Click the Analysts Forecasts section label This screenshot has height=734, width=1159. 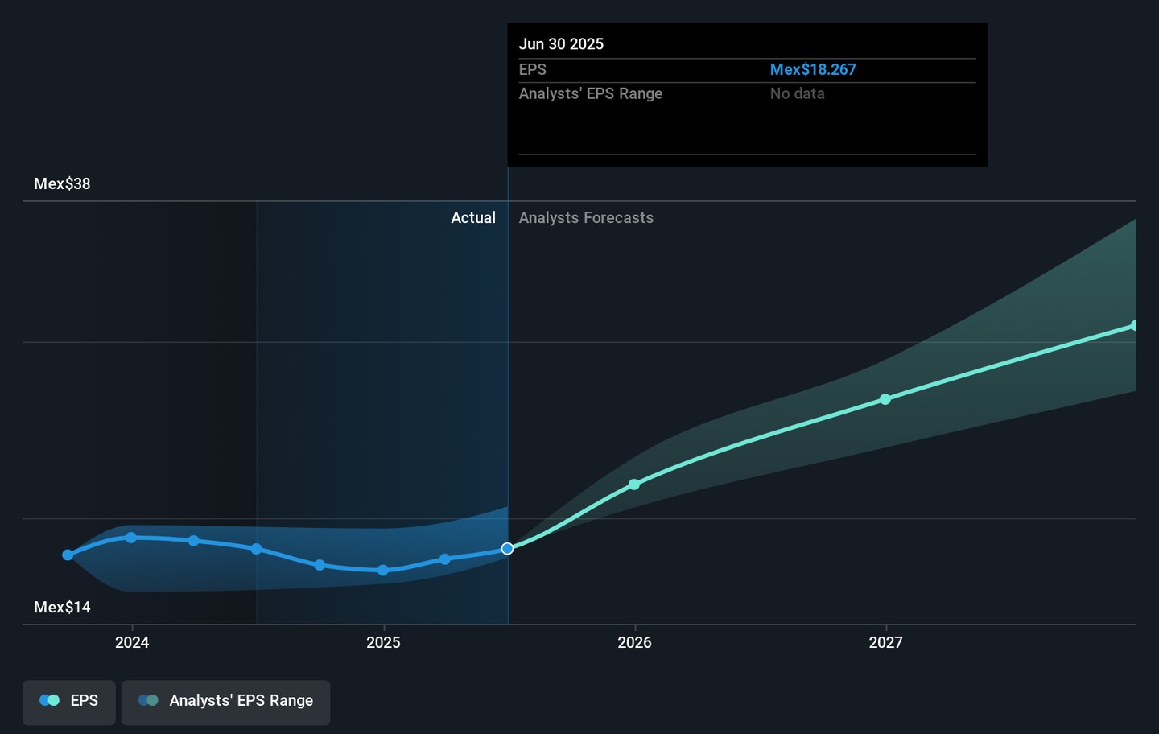(586, 218)
